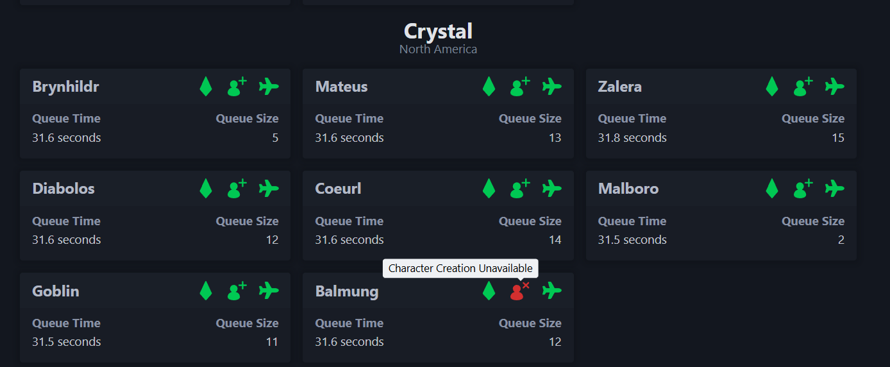The height and width of the screenshot is (367, 890).
Task: Click the add-character icon on Coeurl
Action: tap(520, 189)
